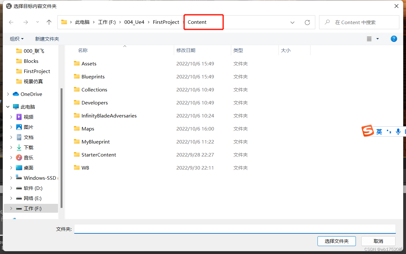Screen dimensions: 406x254
Task: Expand the 视频 tree node
Action: click(11, 117)
